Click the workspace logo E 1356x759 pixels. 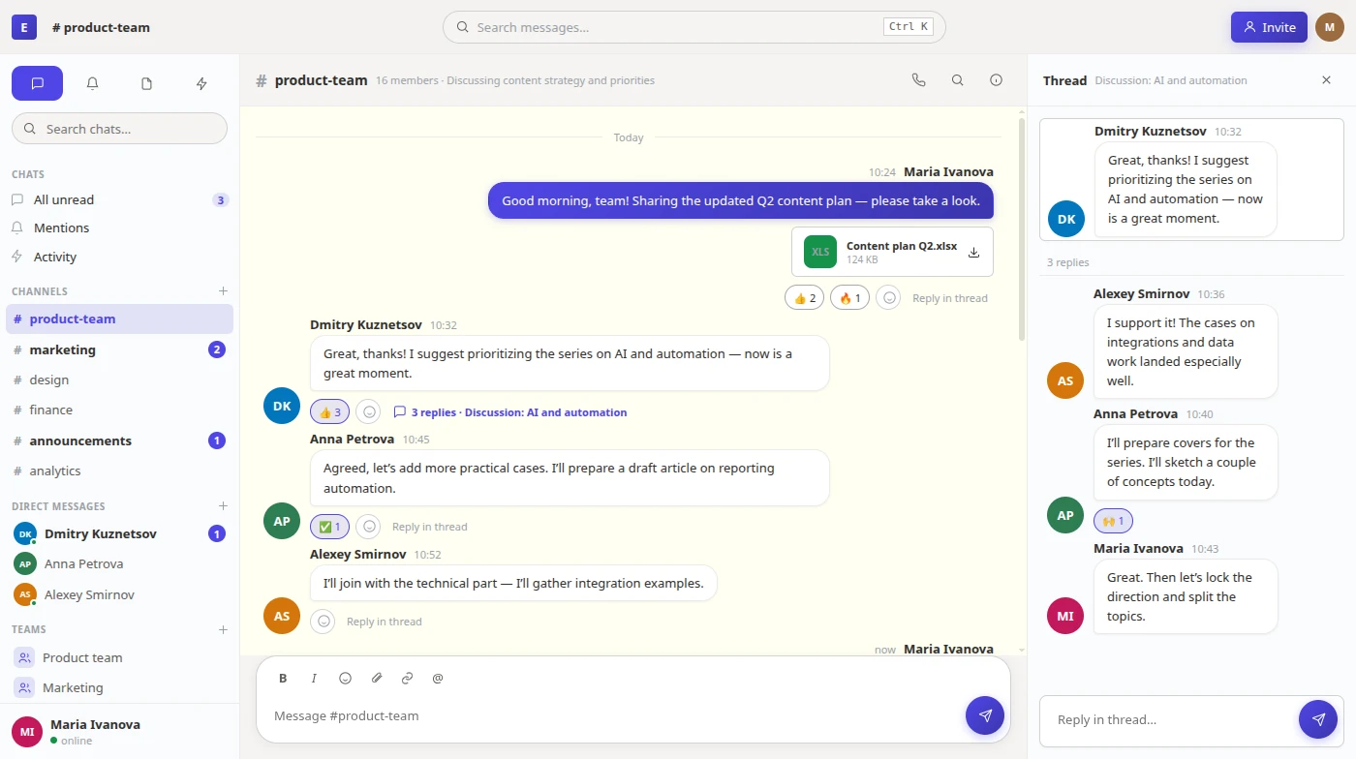click(x=24, y=27)
